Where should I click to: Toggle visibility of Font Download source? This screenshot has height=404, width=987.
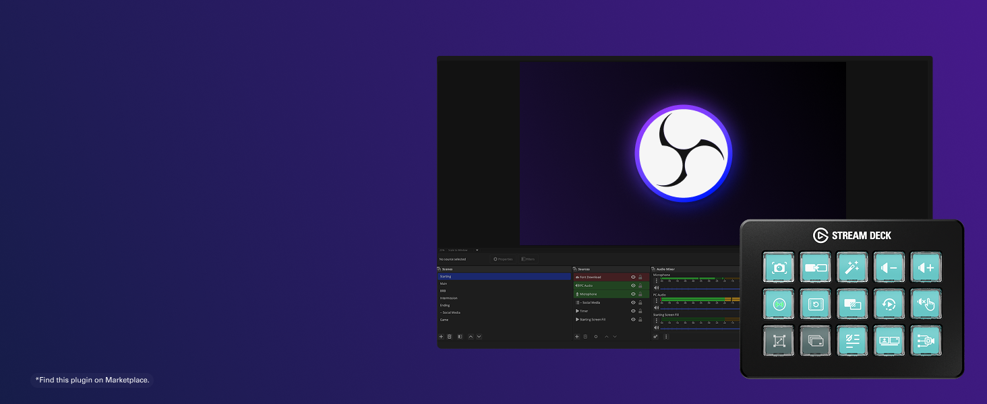pos(633,277)
